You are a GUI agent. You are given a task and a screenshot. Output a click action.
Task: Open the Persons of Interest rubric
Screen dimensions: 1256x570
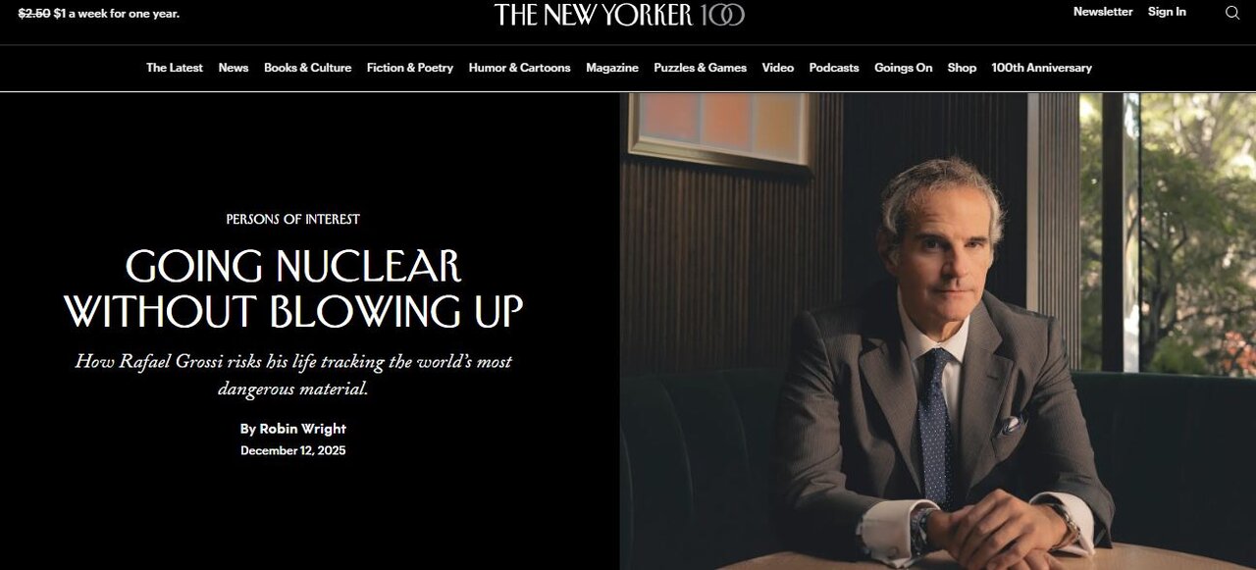click(x=292, y=220)
